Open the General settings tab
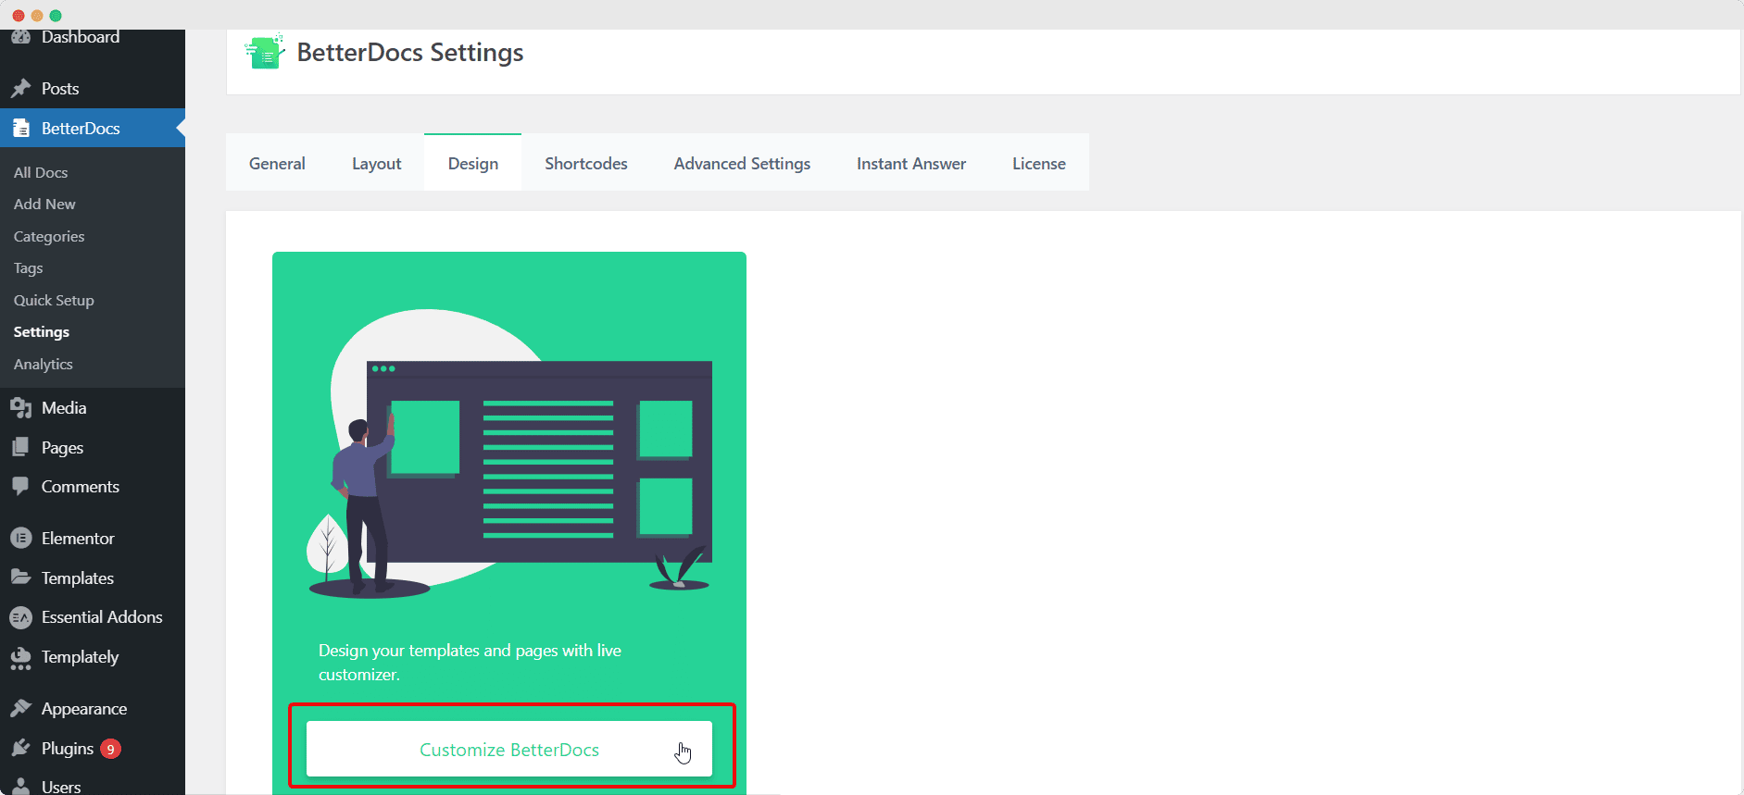The image size is (1744, 795). (277, 164)
